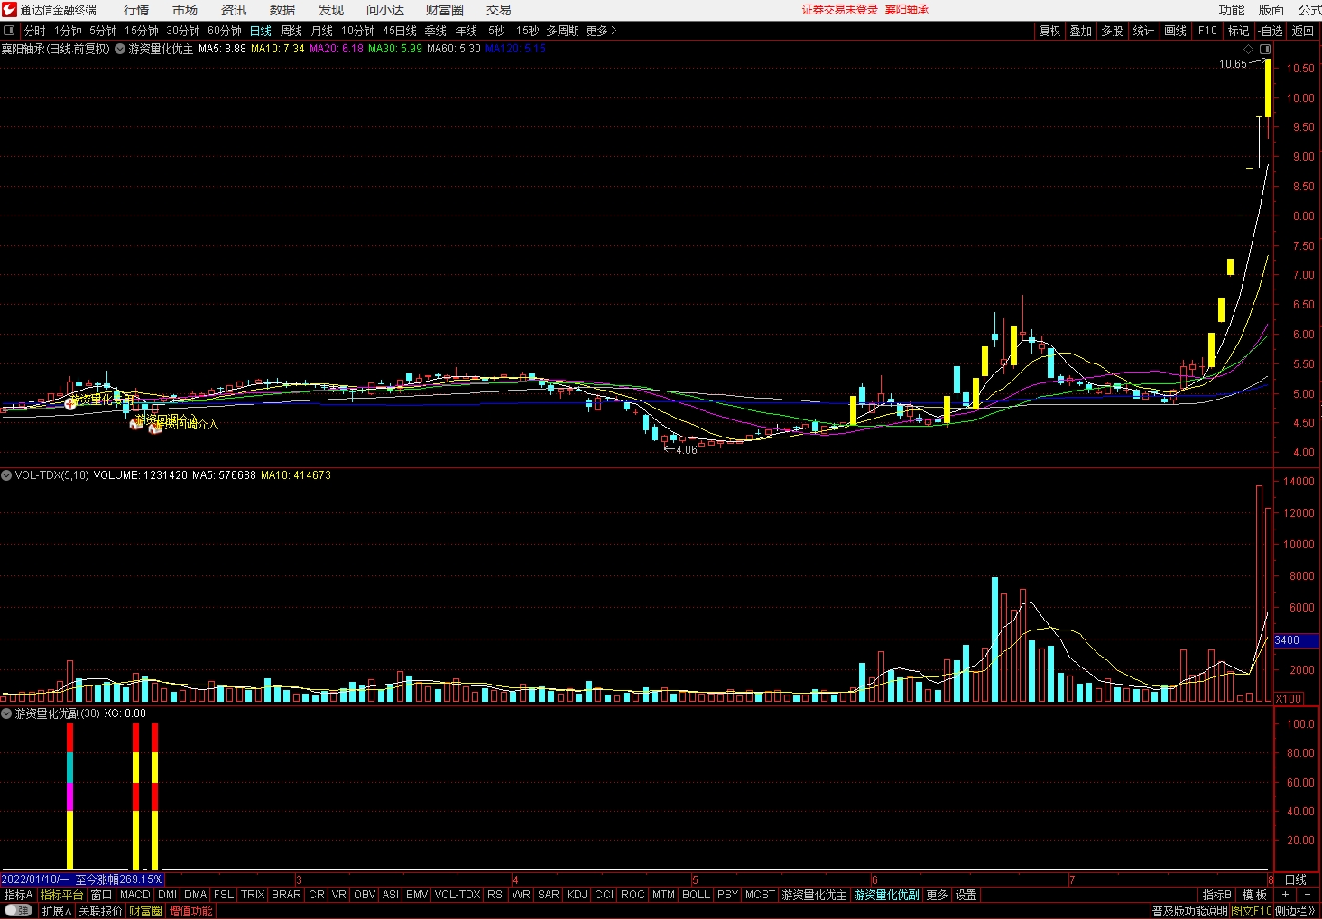Select the 游资量化优主 indicator tab at bottom
Viewport: 1322px width, 920px height.
(x=815, y=895)
